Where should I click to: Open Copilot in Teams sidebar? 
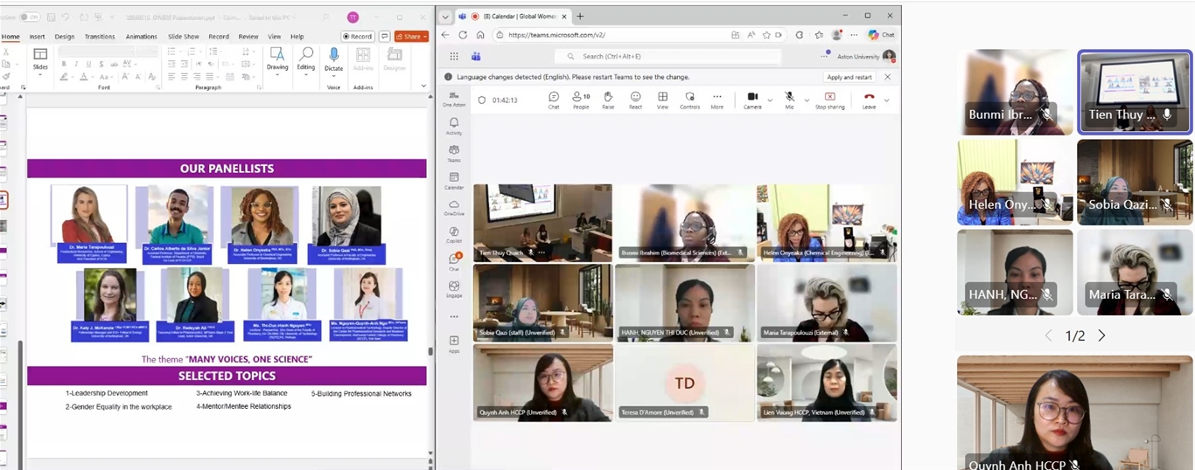(x=454, y=234)
